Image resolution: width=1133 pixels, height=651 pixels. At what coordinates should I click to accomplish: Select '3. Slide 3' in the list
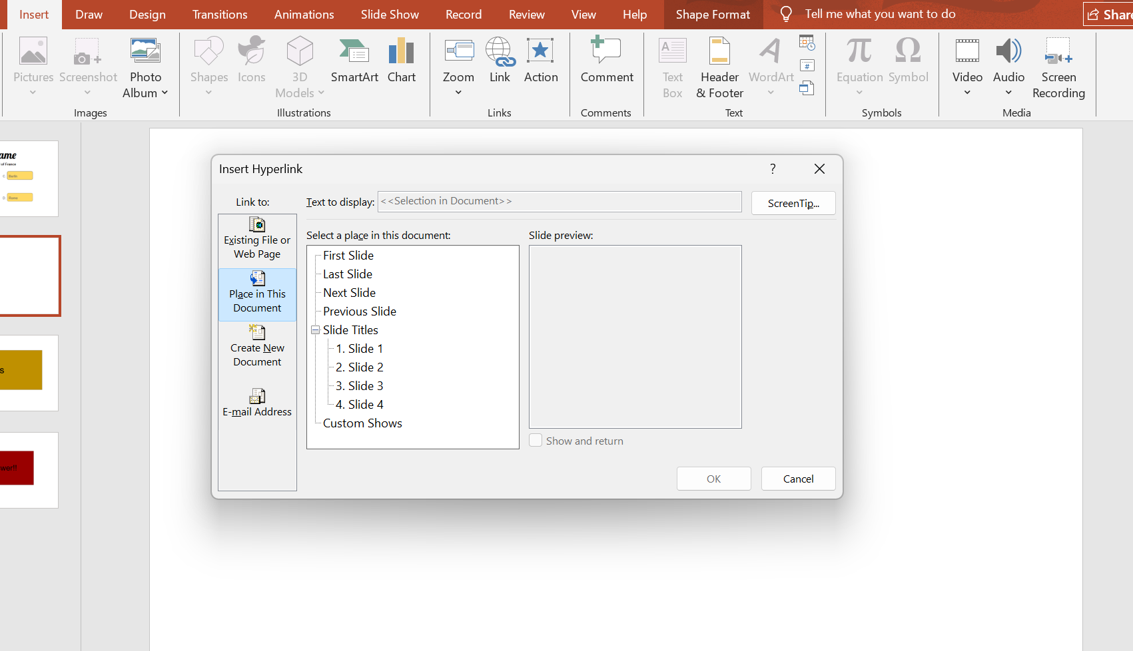(359, 386)
